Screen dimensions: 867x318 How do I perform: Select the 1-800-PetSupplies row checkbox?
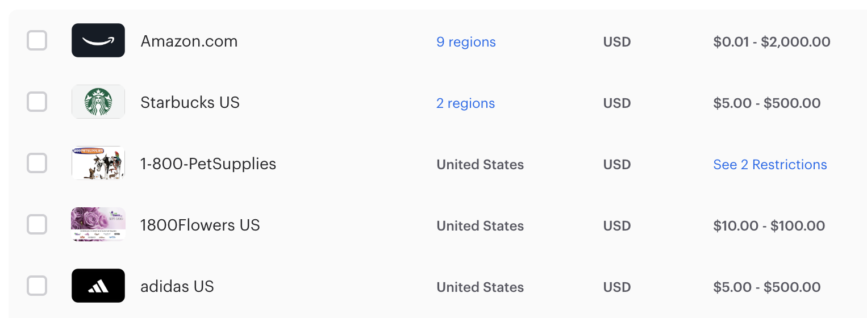[x=37, y=164]
